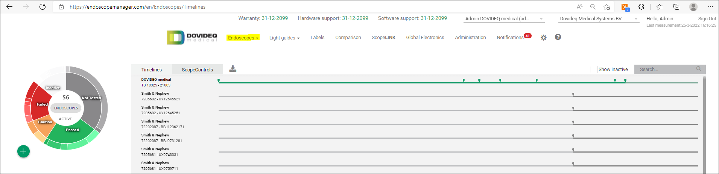The width and height of the screenshot is (719, 174).
Task: Open the Dovideq Medical Systems BV selector
Action: click(x=599, y=19)
